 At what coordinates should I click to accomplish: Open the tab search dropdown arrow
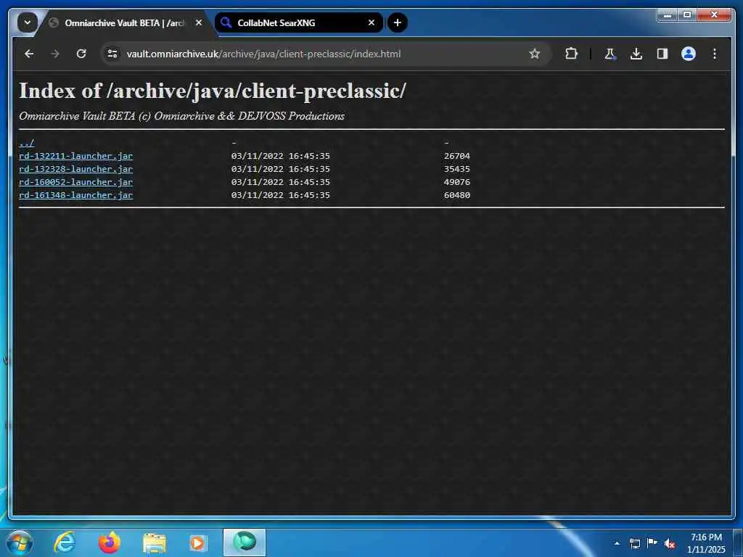pos(28,22)
